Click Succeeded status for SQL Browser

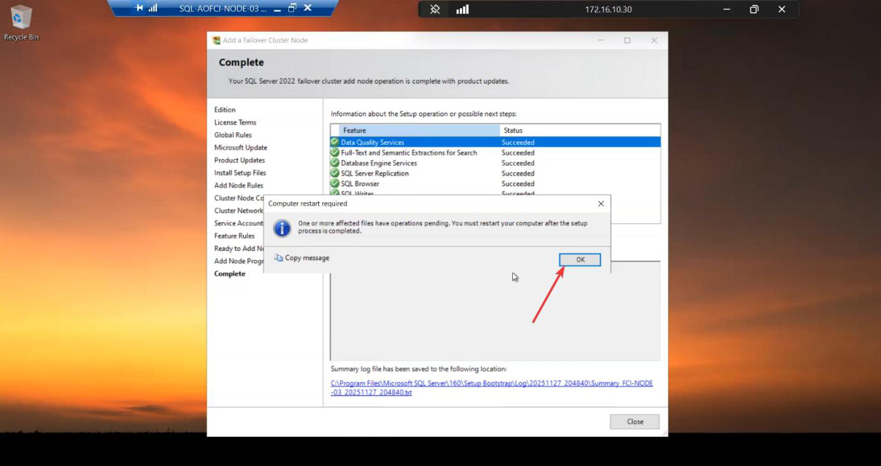click(518, 183)
